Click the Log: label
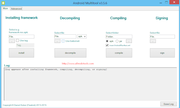The width and height of the screenshot is (180, 108). [7, 66]
